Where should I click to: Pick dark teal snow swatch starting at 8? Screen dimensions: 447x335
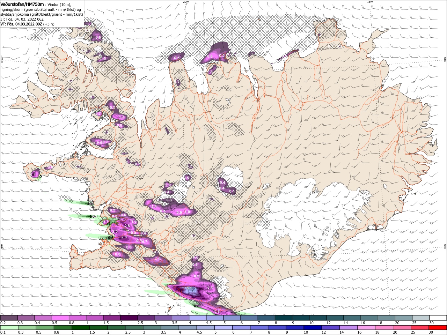(283, 318)
